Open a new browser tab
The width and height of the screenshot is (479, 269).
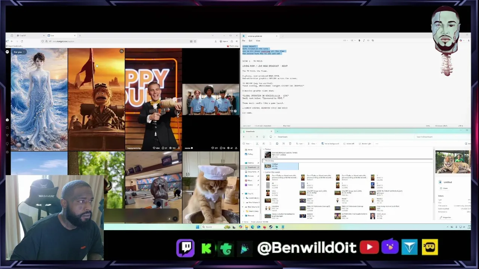(x=80, y=35)
